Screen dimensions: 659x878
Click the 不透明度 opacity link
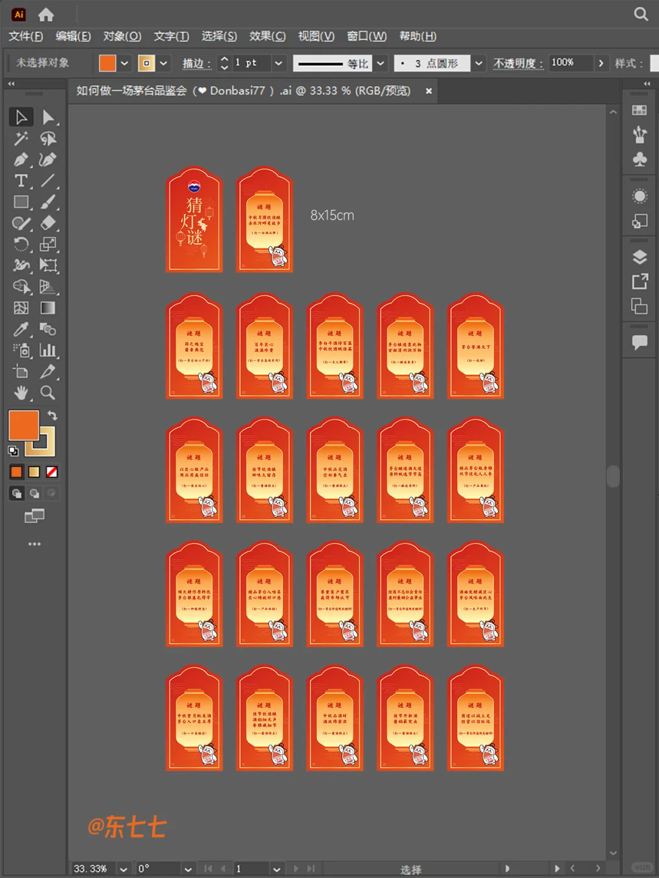pyautogui.click(x=518, y=63)
